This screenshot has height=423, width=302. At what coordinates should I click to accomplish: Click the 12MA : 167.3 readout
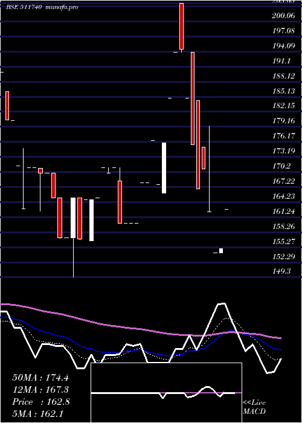click(40, 390)
